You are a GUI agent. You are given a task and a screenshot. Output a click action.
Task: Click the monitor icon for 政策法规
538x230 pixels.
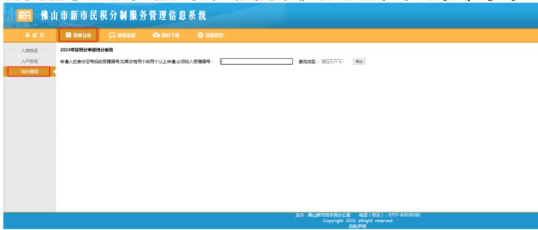(112, 35)
